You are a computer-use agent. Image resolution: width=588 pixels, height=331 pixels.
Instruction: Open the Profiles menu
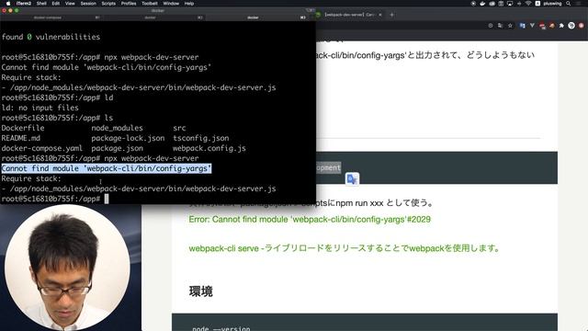coord(129,4)
